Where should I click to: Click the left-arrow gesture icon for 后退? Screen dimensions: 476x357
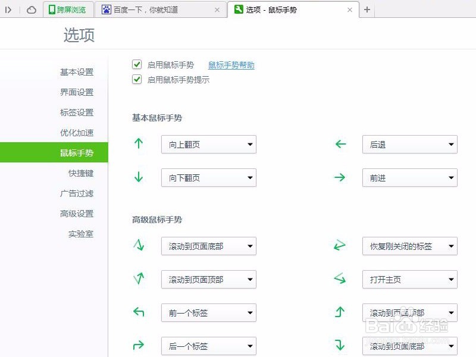click(x=339, y=144)
